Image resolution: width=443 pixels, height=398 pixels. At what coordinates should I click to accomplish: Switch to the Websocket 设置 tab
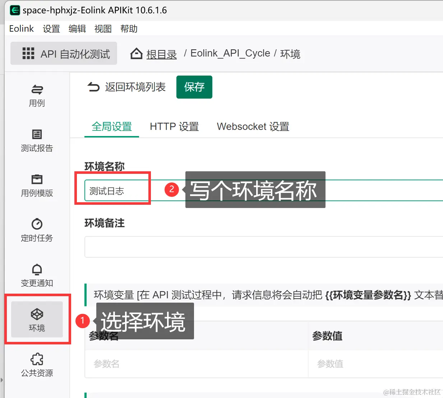[253, 127]
